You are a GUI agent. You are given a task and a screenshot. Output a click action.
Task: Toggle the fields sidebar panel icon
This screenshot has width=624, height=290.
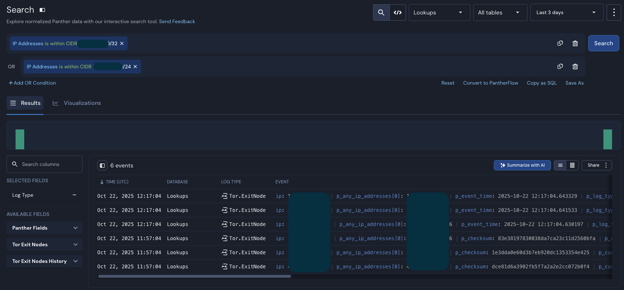click(102, 166)
